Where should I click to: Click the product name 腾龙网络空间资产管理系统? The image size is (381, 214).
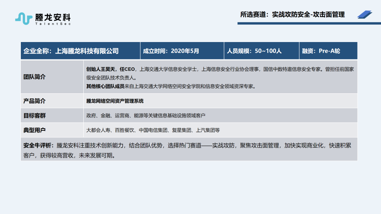[x=115, y=101]
